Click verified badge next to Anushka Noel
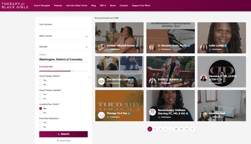251x144 pixels. 227,113
